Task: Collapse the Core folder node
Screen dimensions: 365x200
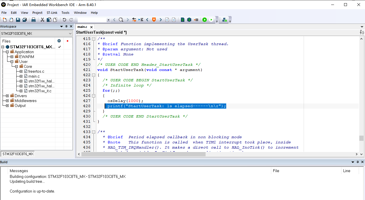Action: (x=17, y=67)
